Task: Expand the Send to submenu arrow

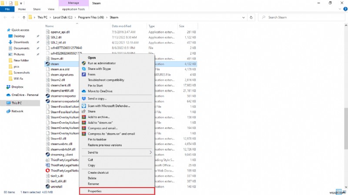Action: point(151,152)
